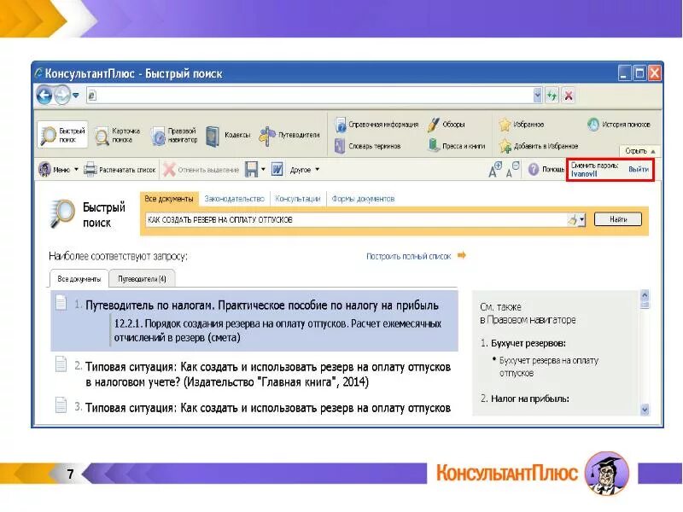Click Добавить в Избранное

pyautogui.click(x=539, y=146)
